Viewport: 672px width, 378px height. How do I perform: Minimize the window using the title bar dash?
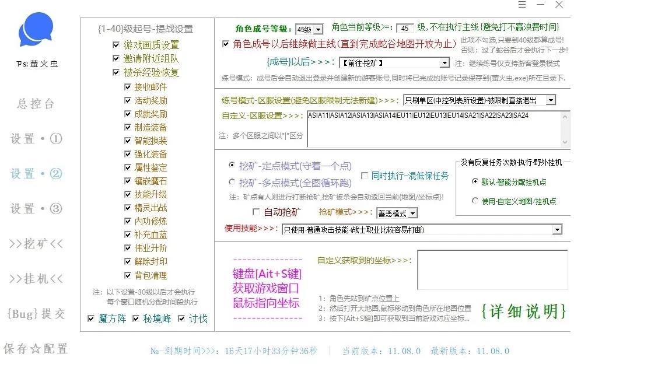540,5
